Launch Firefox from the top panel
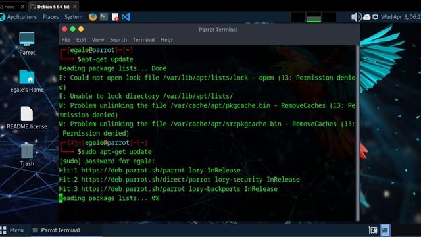 tap(93, 17)
